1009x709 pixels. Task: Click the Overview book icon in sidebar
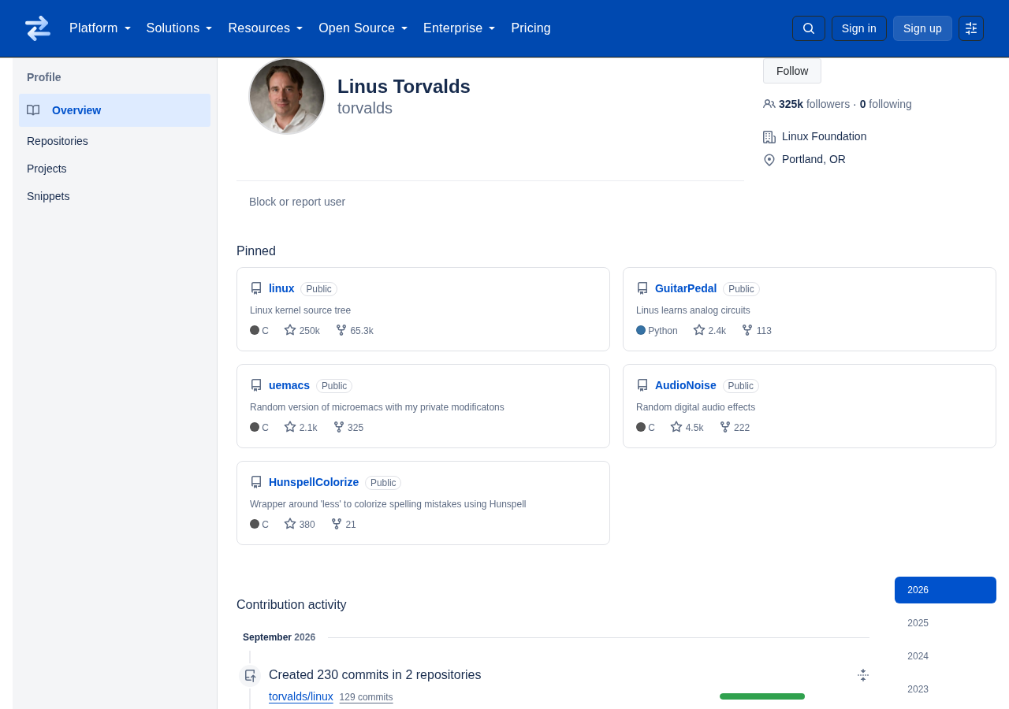[x=33, y=110]
